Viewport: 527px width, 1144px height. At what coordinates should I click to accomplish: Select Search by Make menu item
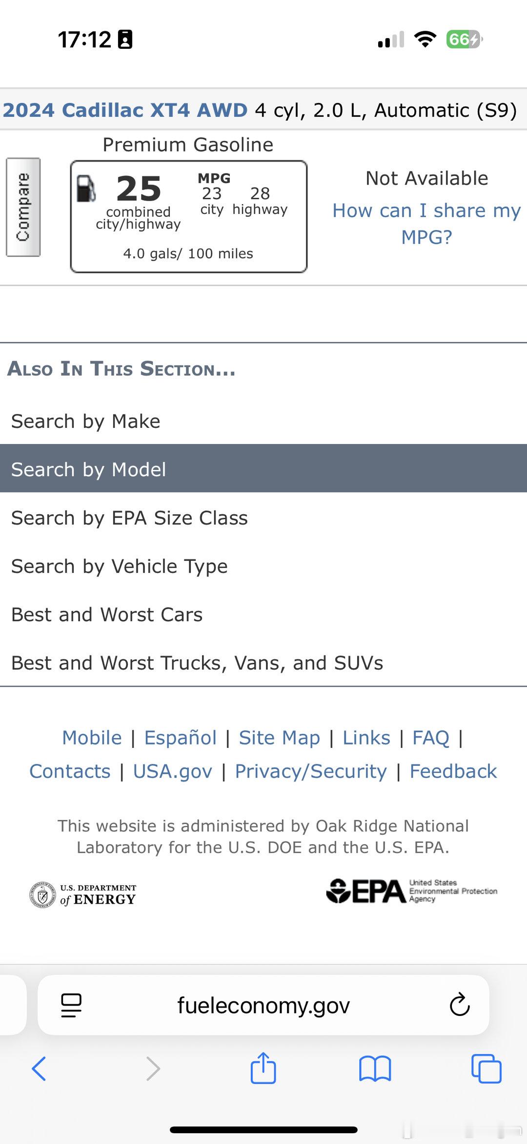point(86,421)
